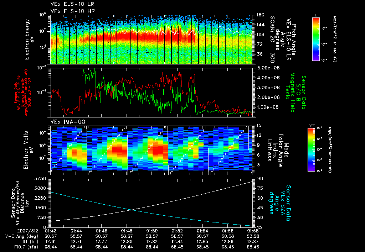Viewport: 365px width, 252px height.
Task: Click the SZA axis tick '45'
Action: (260, 208)
